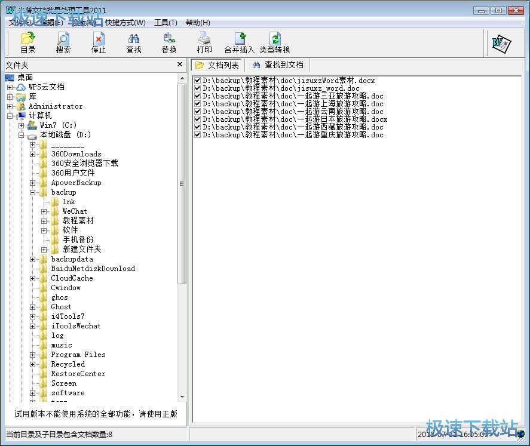Launch the 替换 replace tool

(169, 42)
